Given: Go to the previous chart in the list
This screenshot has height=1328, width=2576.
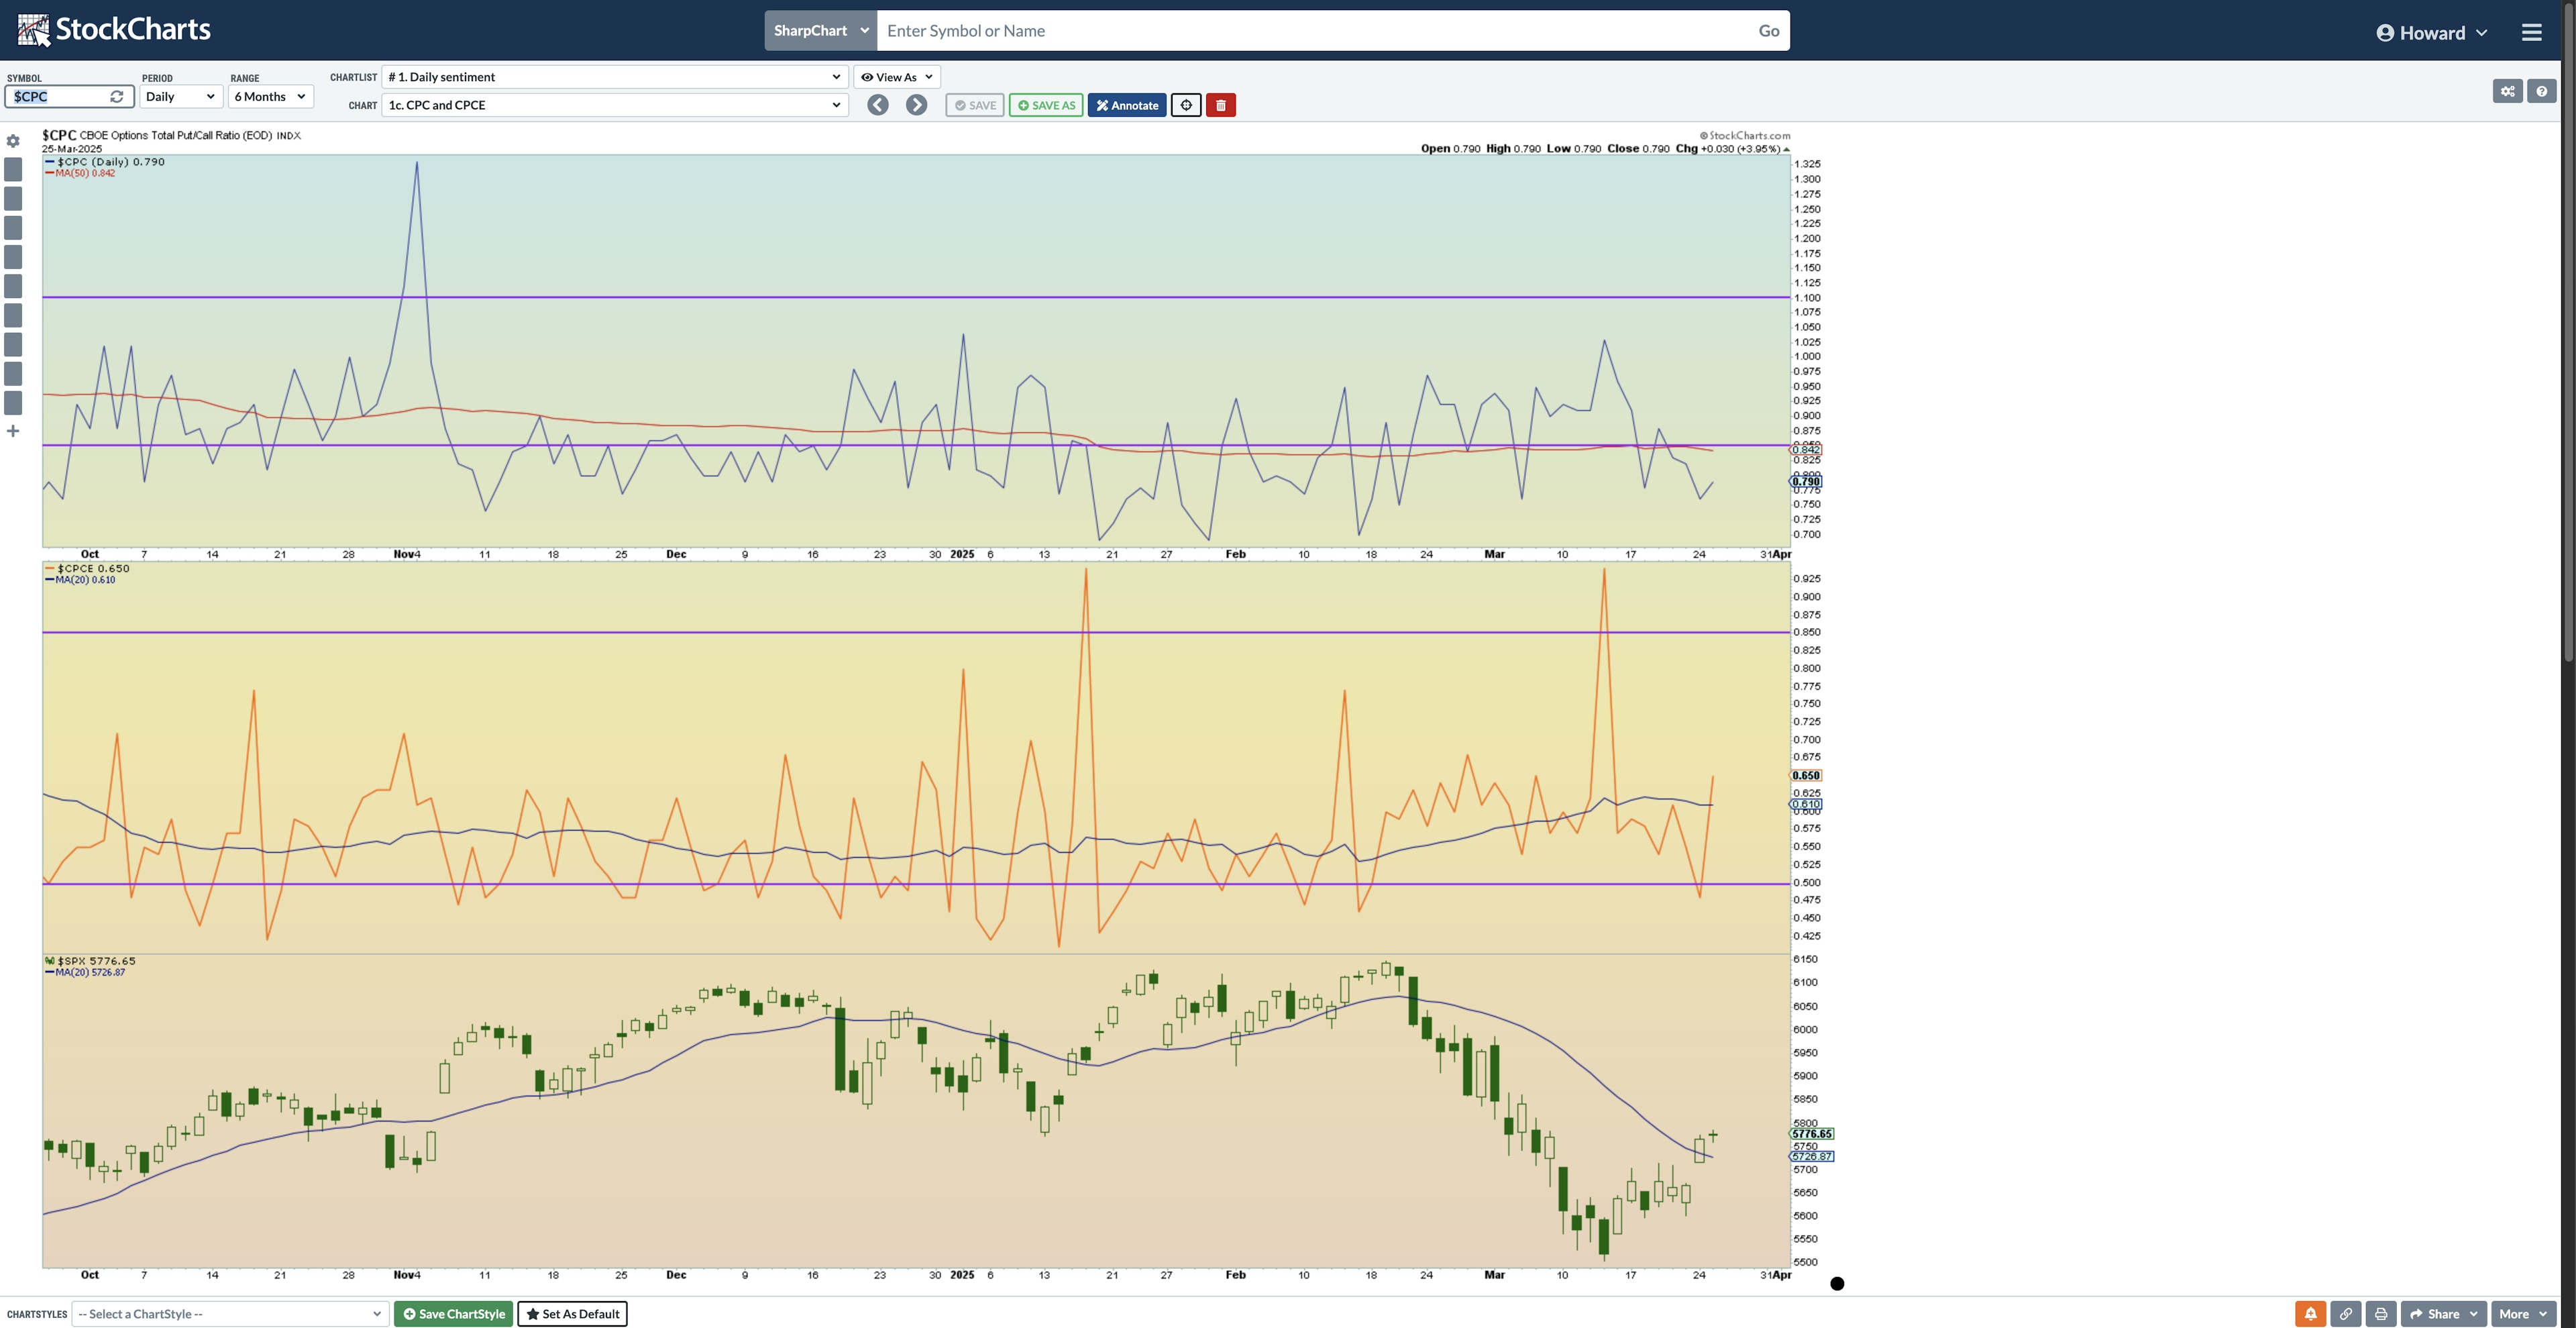Looking at the screenshot, I should tap(877, 105).
